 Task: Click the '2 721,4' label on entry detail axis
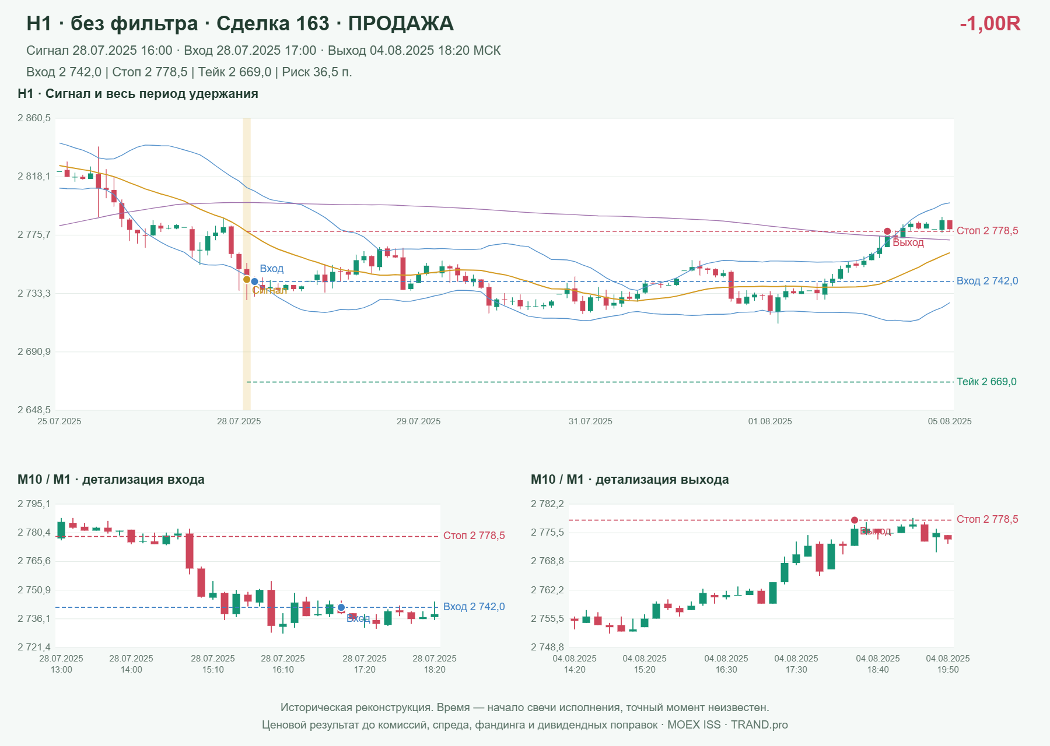34,648
